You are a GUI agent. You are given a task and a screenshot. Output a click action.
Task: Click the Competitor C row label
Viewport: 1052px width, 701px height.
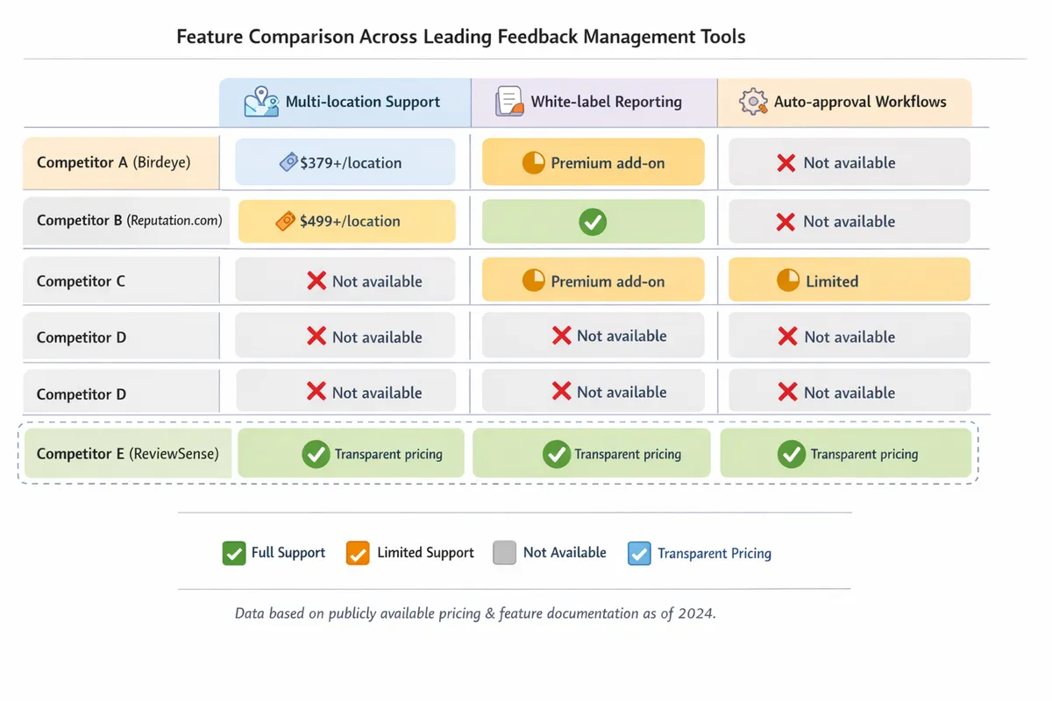tap(82, 281)
